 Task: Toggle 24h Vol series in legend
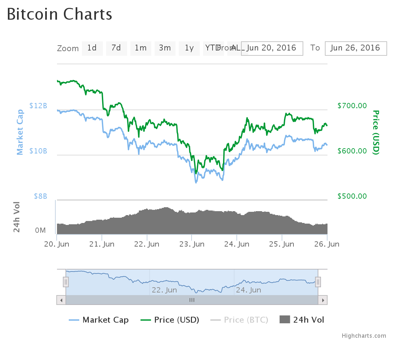pos(309,320)
